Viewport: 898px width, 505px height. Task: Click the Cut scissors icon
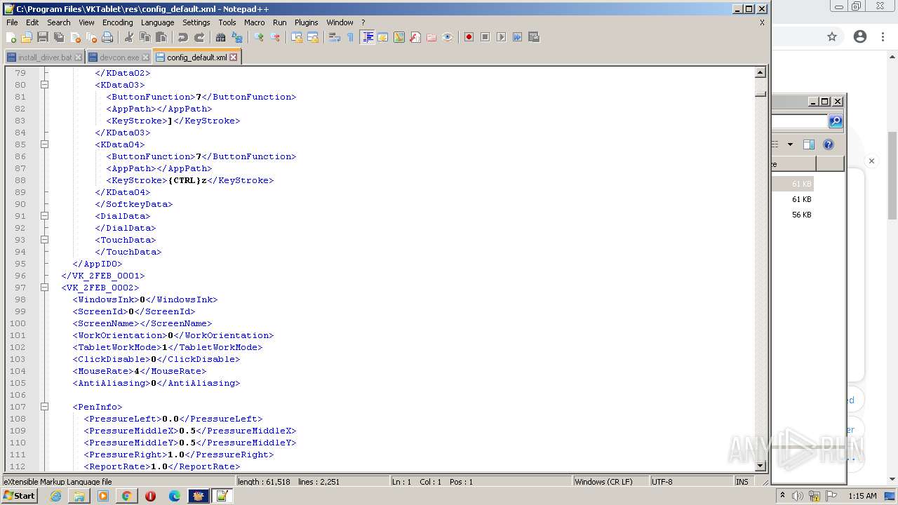(128, 37)
